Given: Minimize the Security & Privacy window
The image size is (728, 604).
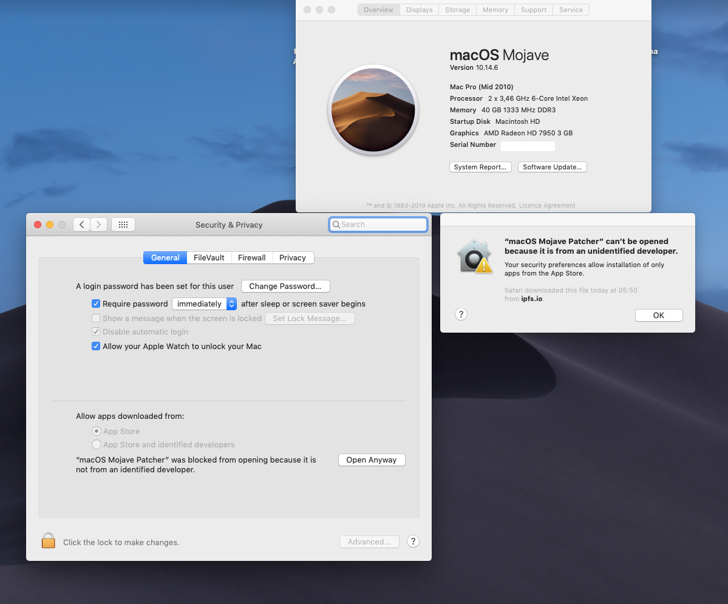Looking at the screenshot, I should pos(50,225).
